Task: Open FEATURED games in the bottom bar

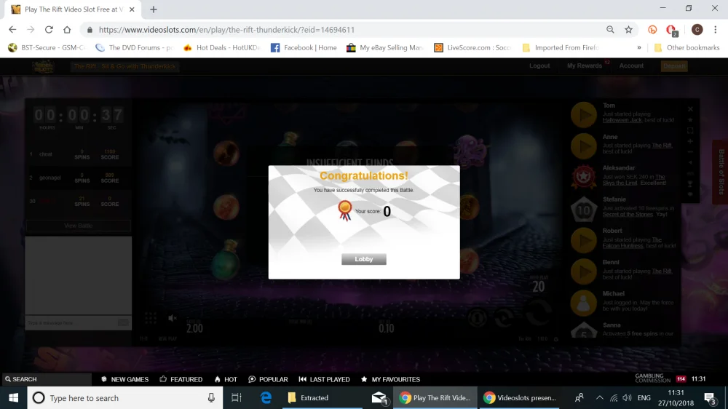Action: [x=181, y=379]
